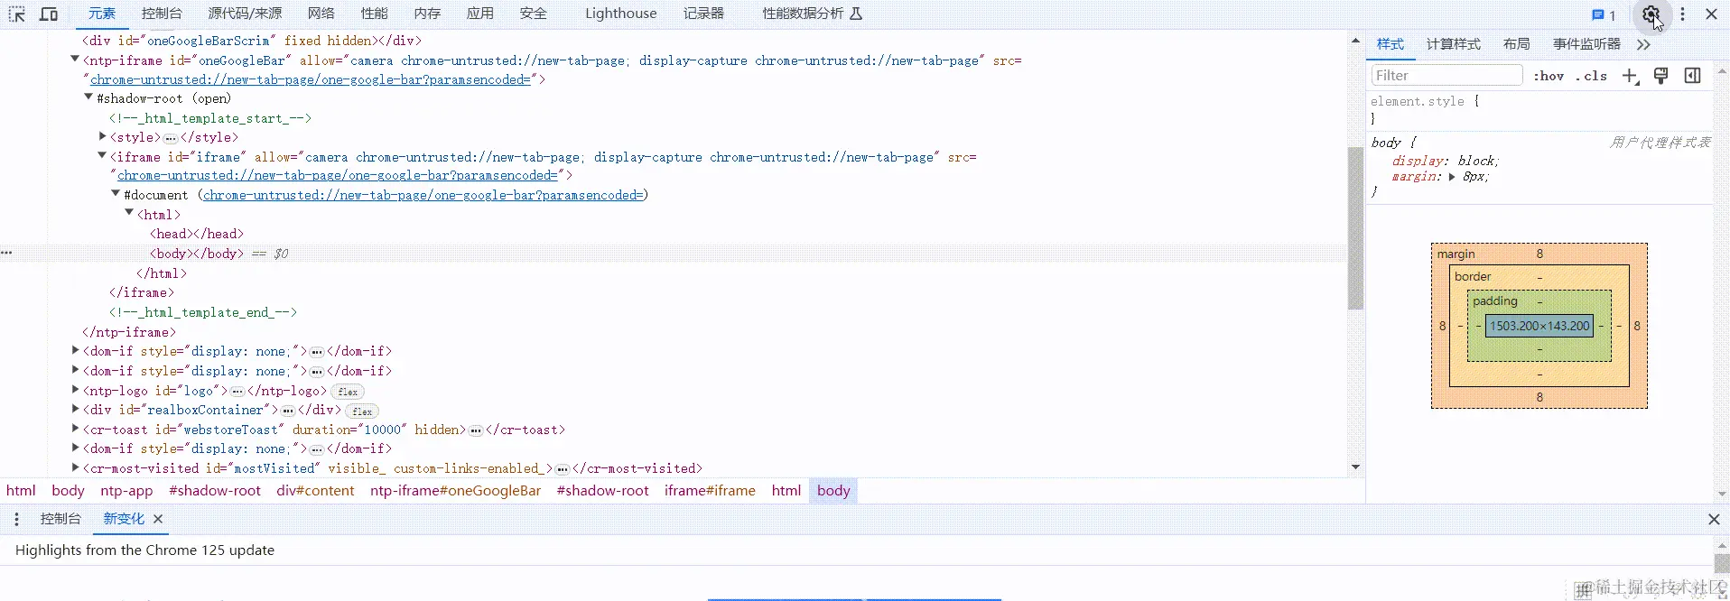
Task: Focus the Filter styles input field
Action: pos(1446,76)
